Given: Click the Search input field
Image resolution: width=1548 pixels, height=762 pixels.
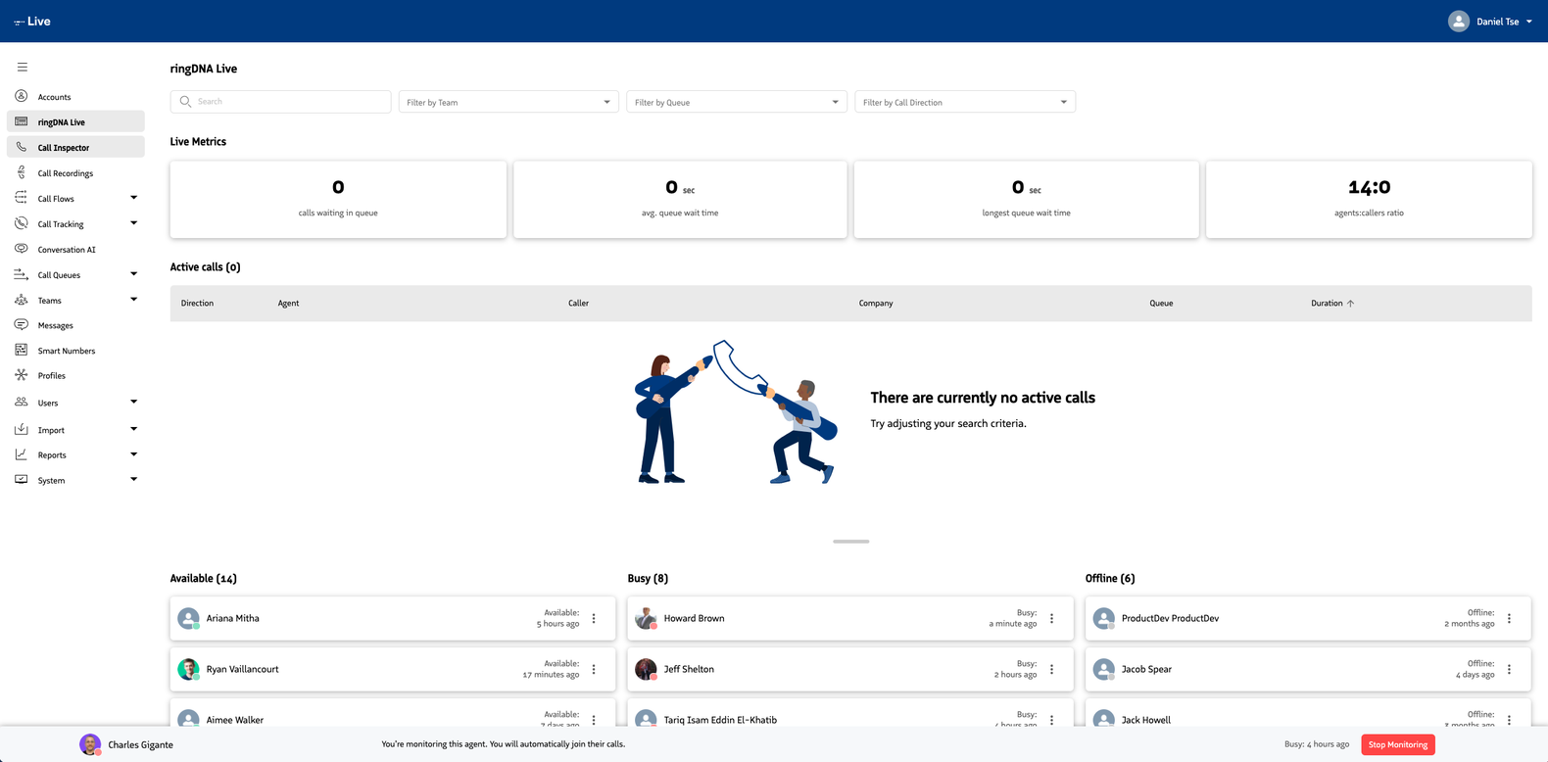Looking at the screenshot, I should [x=281, y=102].
